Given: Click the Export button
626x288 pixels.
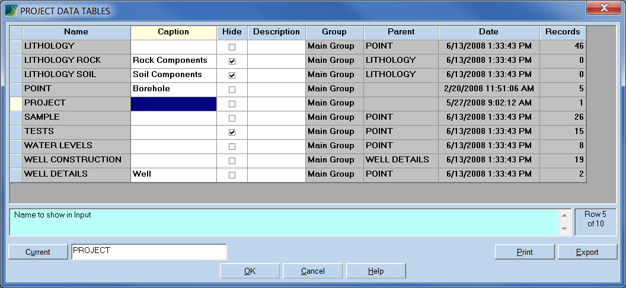Looking at the screenshot, I should [x=587, y=252].
